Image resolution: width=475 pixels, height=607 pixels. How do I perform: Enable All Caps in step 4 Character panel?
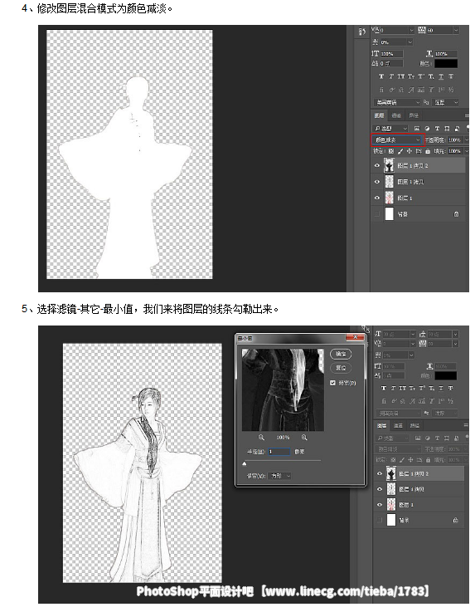click(401, 76)
